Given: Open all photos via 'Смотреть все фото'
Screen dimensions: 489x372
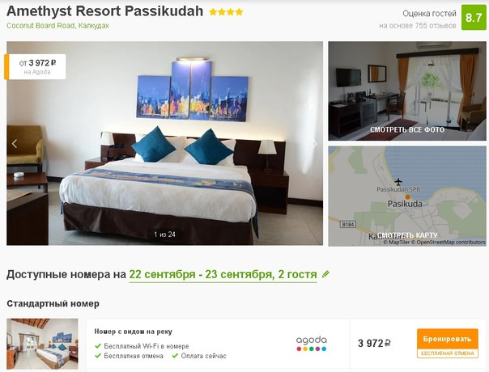Looking at the screenshot, I should (407, 129).
